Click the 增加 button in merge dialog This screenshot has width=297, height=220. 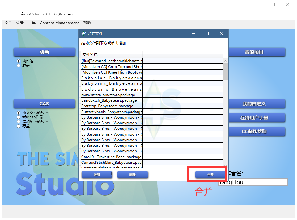(97, 175)
